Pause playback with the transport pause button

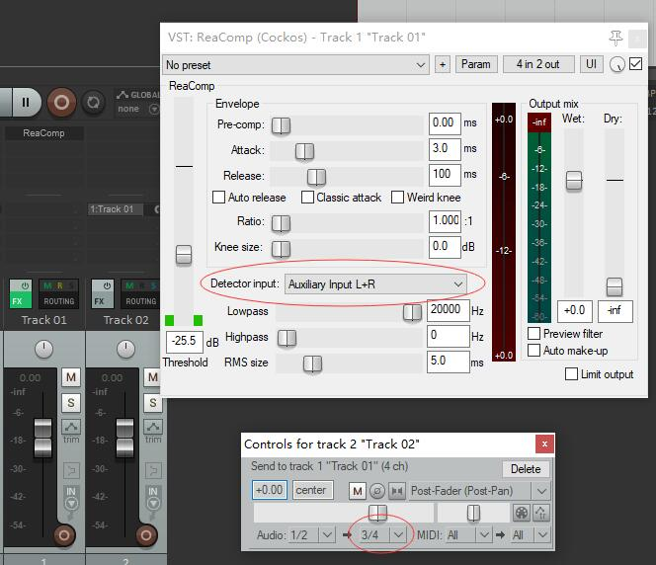[26, 102]
